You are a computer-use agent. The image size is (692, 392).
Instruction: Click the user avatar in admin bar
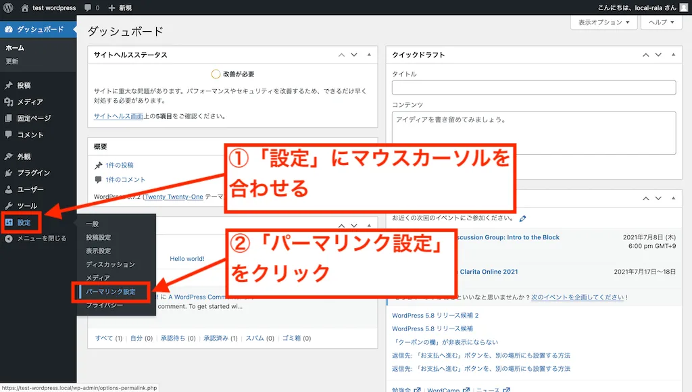pos(684,7)
